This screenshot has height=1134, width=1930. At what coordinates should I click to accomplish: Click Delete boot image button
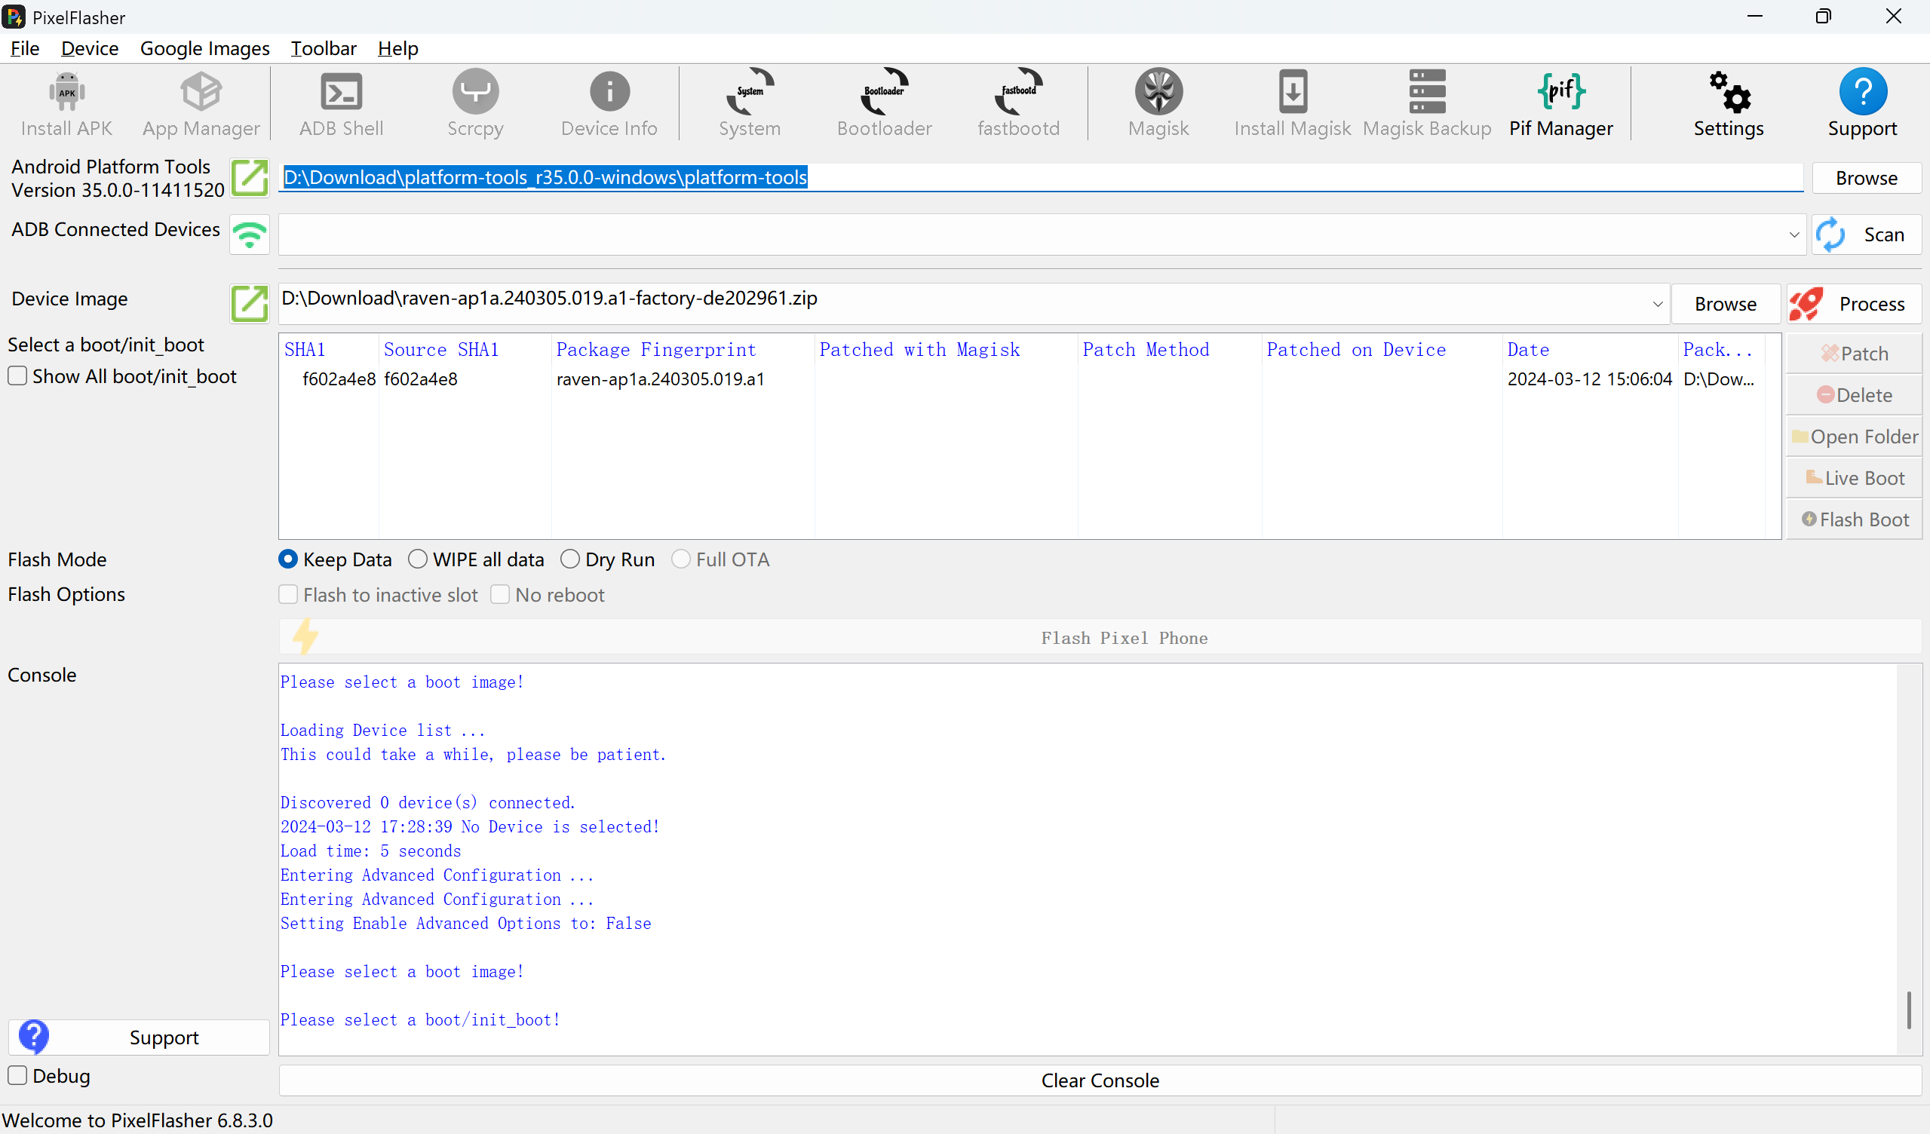(1853, 394)
